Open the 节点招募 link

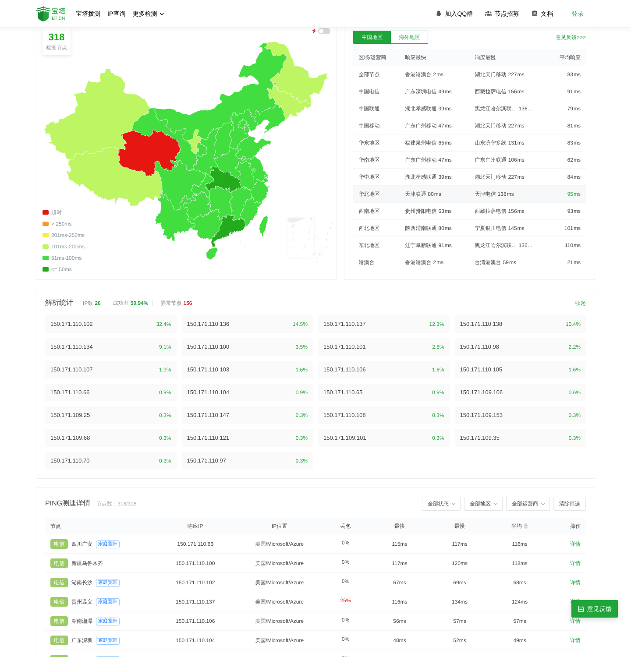tap(507, 14)
